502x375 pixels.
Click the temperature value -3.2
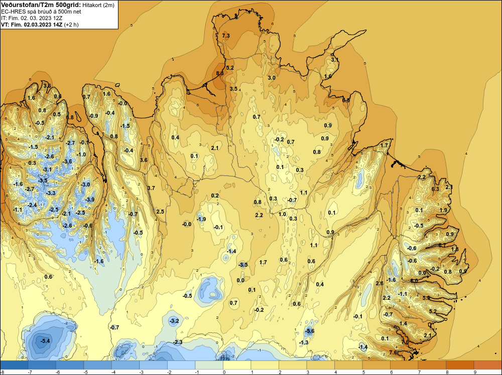pyautogui.click(x=174, y=321)
